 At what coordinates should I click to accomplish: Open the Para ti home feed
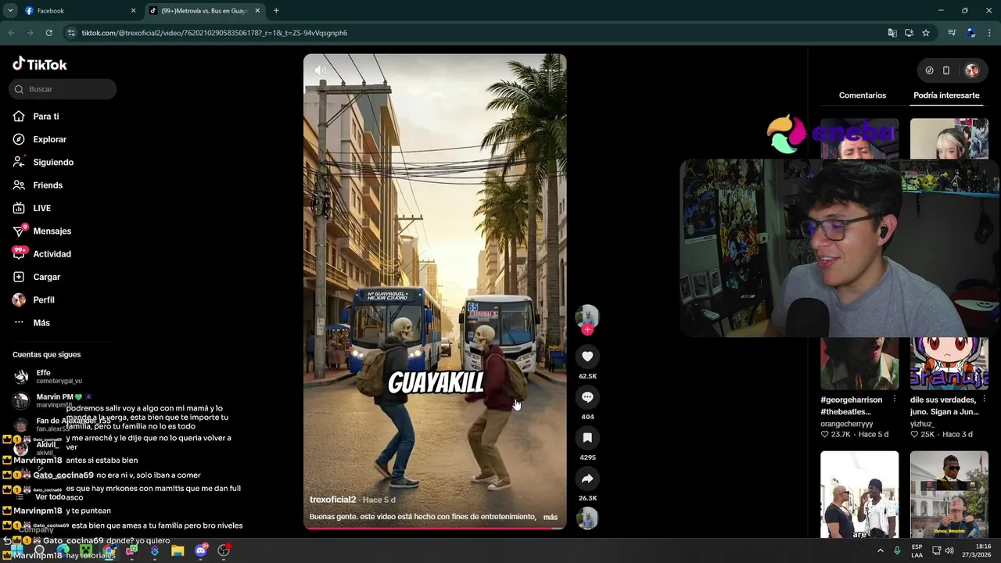click(45, 117)
